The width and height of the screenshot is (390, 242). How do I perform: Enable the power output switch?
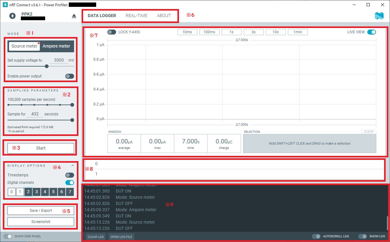[70, 76]
